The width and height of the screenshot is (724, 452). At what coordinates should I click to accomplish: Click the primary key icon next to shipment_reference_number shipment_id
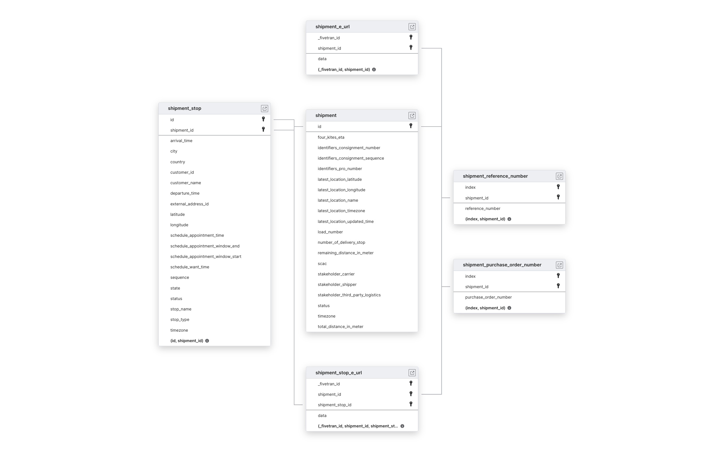point(558,197)
